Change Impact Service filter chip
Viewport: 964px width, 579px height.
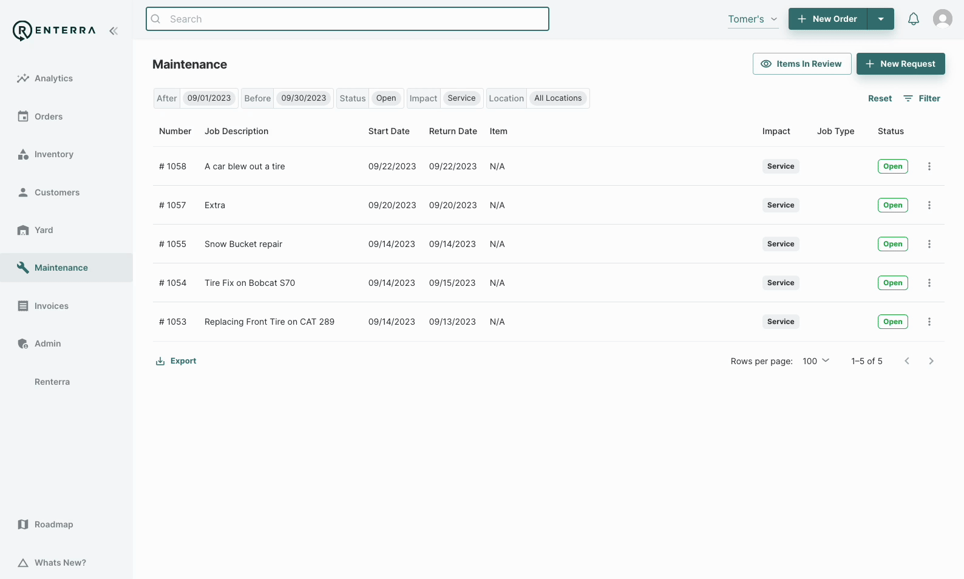461,98
